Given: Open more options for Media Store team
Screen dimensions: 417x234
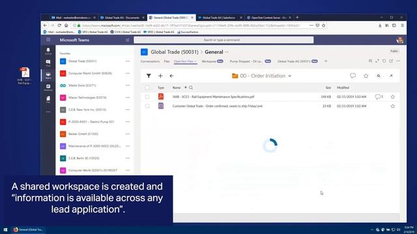Looking at the screenshot, I should pyautogui.click(x=128, y=85).
